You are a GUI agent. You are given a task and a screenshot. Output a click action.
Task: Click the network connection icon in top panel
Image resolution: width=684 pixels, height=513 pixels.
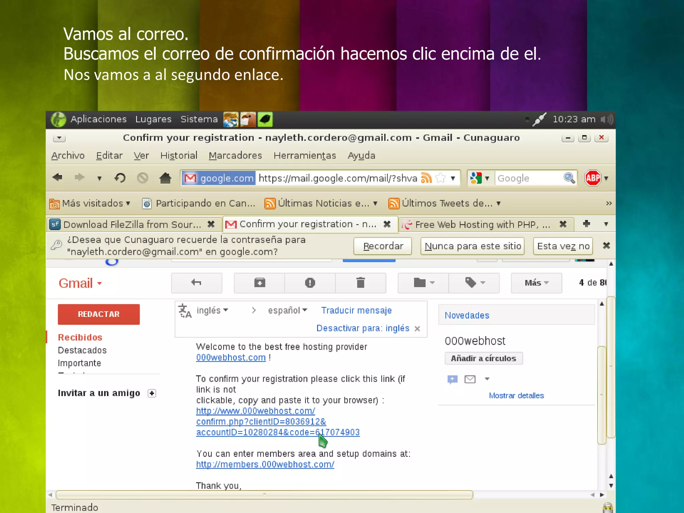(x=539, y=119)
